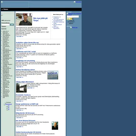Open calendar entry Konstruktion & Design
The width and height of the screenshot is (136, 136).
coord(6,79)
